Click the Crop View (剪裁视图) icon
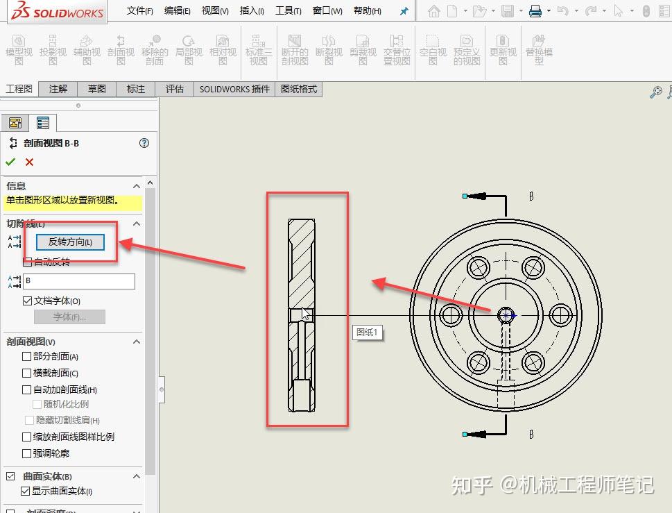Viewport: 672px width, 513px height. [x=363, y=50]
